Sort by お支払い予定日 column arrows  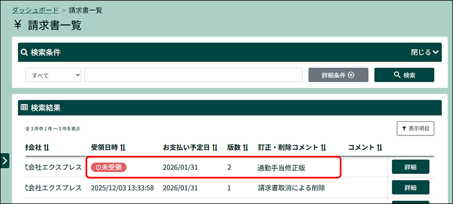coord(215,148)
